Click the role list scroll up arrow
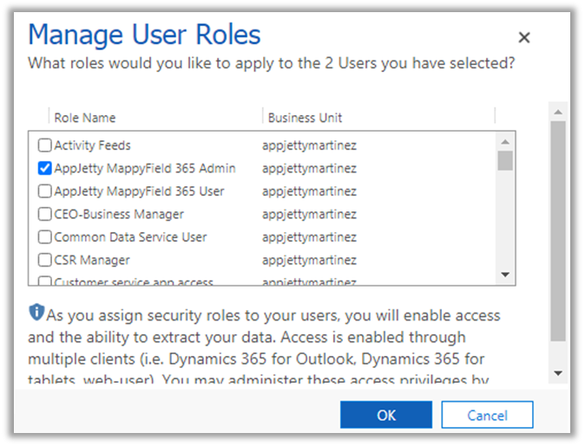Screen dimensions: 585x446 click(x=505, y=141)
